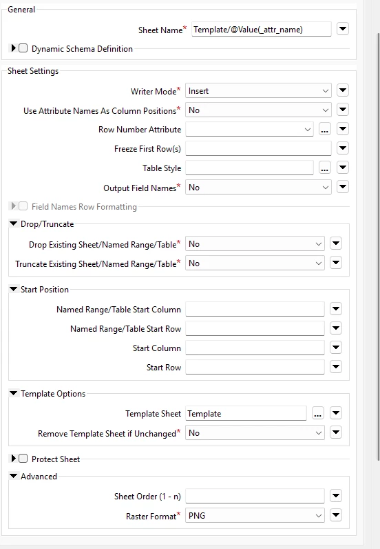Click the Start Column input field
This screenshot has width=380, height=549.
pyautogui.click(x=255, y=348)
